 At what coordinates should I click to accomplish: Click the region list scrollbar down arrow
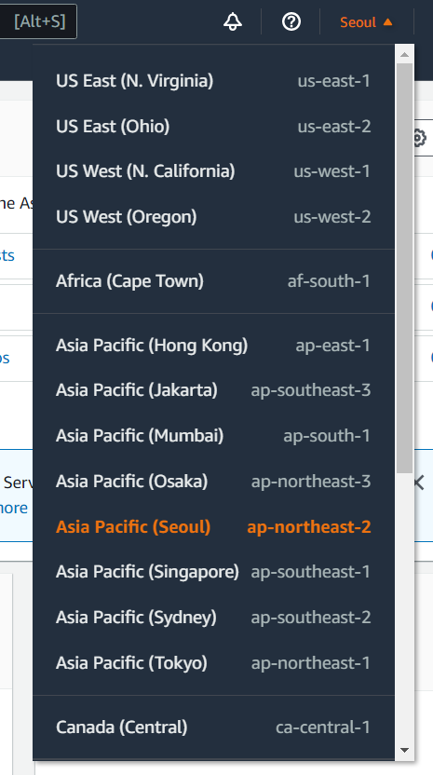(x=404, y=750)
